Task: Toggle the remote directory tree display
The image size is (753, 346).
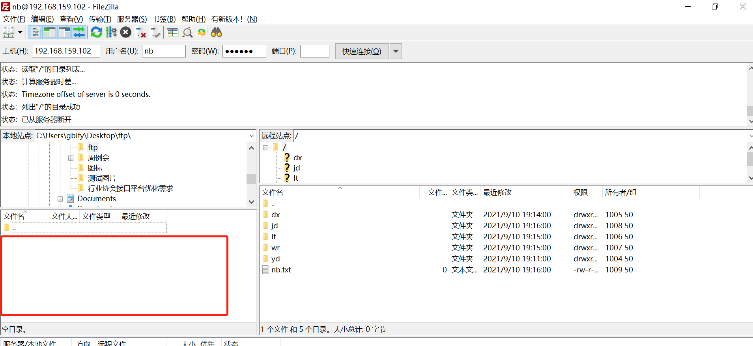Action: coord(64,32)
